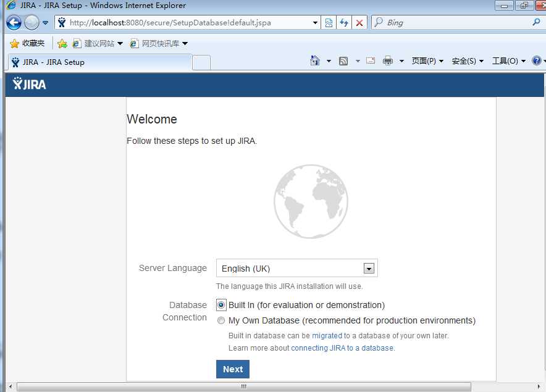The width and height of the screenshot is (546, 392).
Task: Follow the 'migrated' link
Action: click(327, 336)
